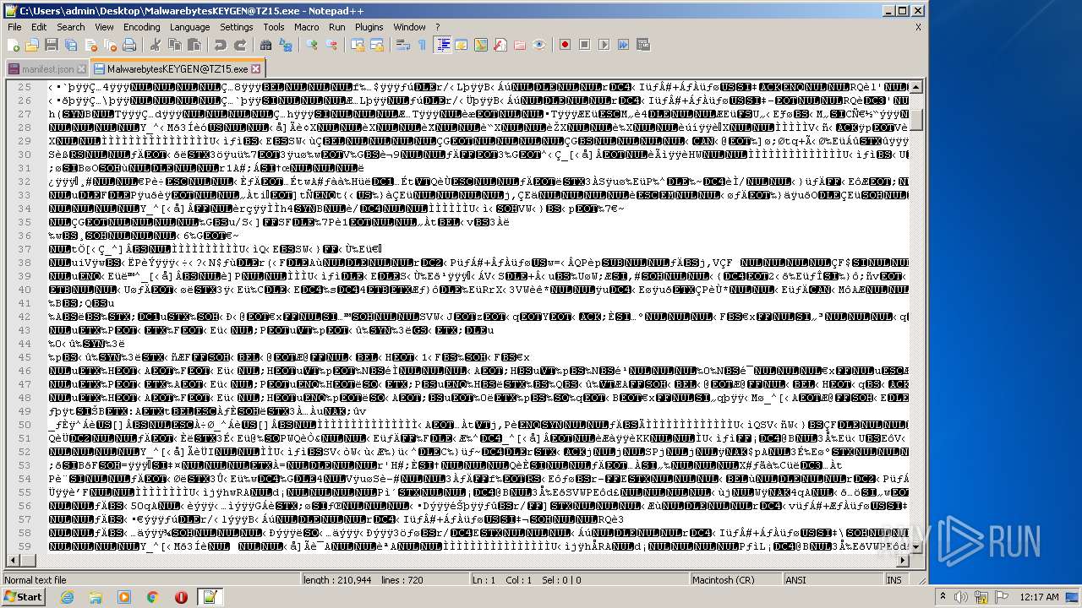Toggle the Function List panel icon

(x=500, y=45)
